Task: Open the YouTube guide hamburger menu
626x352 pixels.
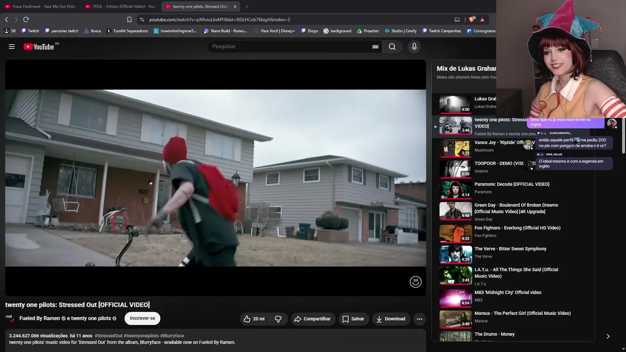Action: [x=12, y=46]
